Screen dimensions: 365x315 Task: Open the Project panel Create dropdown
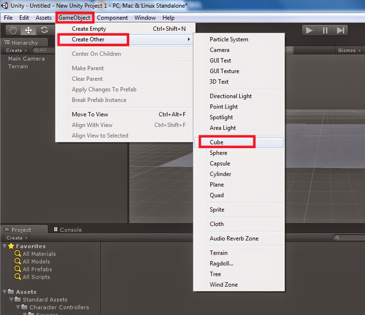pos(17,238)
